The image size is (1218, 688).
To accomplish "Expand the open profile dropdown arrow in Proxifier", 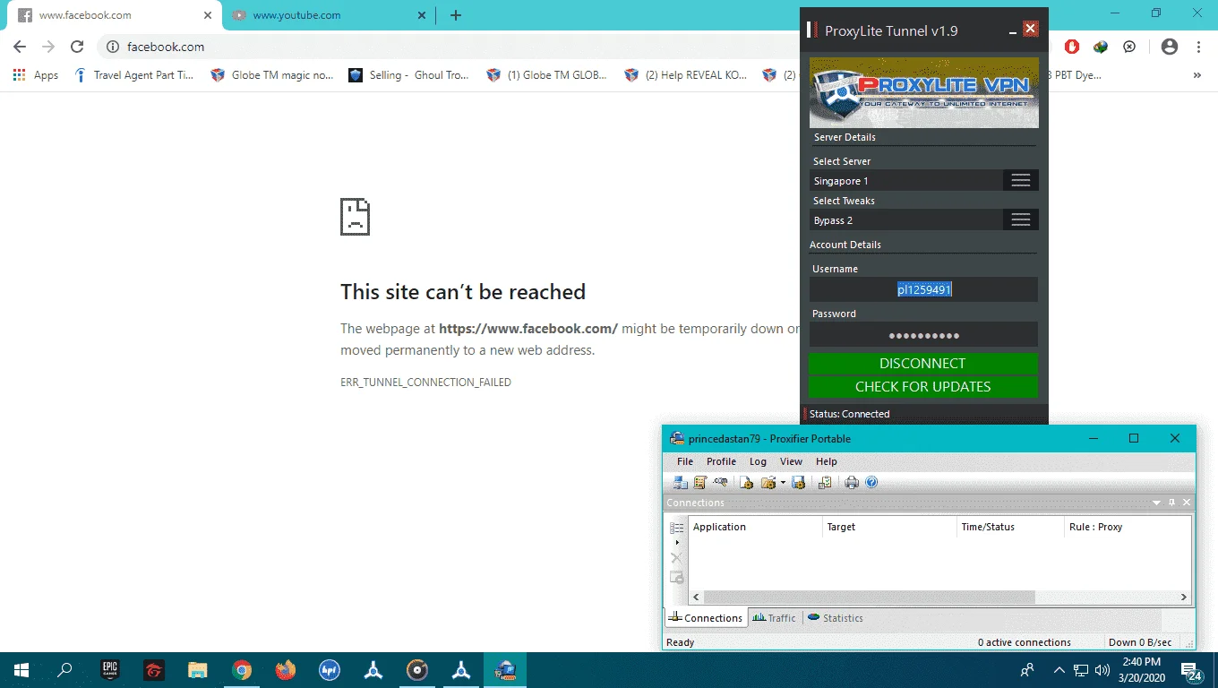I will coord(783,483).
